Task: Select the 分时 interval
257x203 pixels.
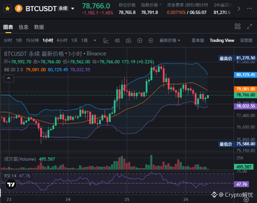Action: pos(7,41)
